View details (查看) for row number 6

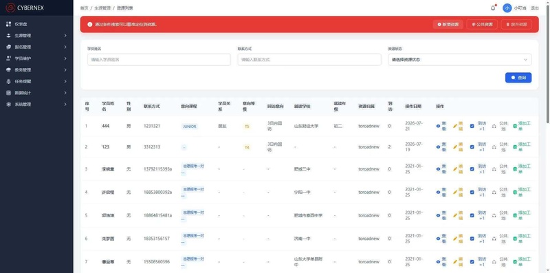coord(441,239)
